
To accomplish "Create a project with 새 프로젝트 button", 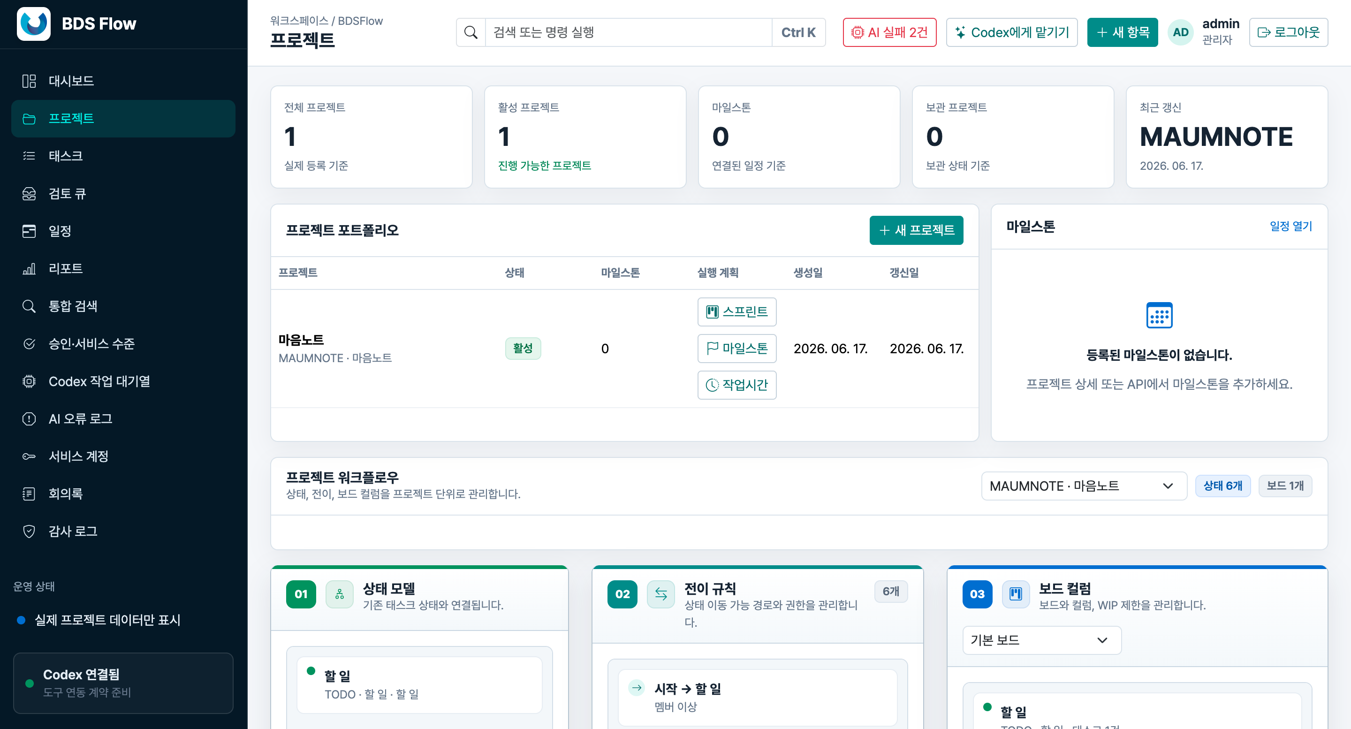I will (x=916, y=230).
